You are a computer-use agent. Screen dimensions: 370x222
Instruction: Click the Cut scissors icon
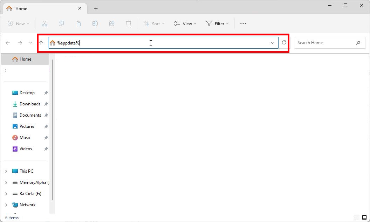point(44,23)
